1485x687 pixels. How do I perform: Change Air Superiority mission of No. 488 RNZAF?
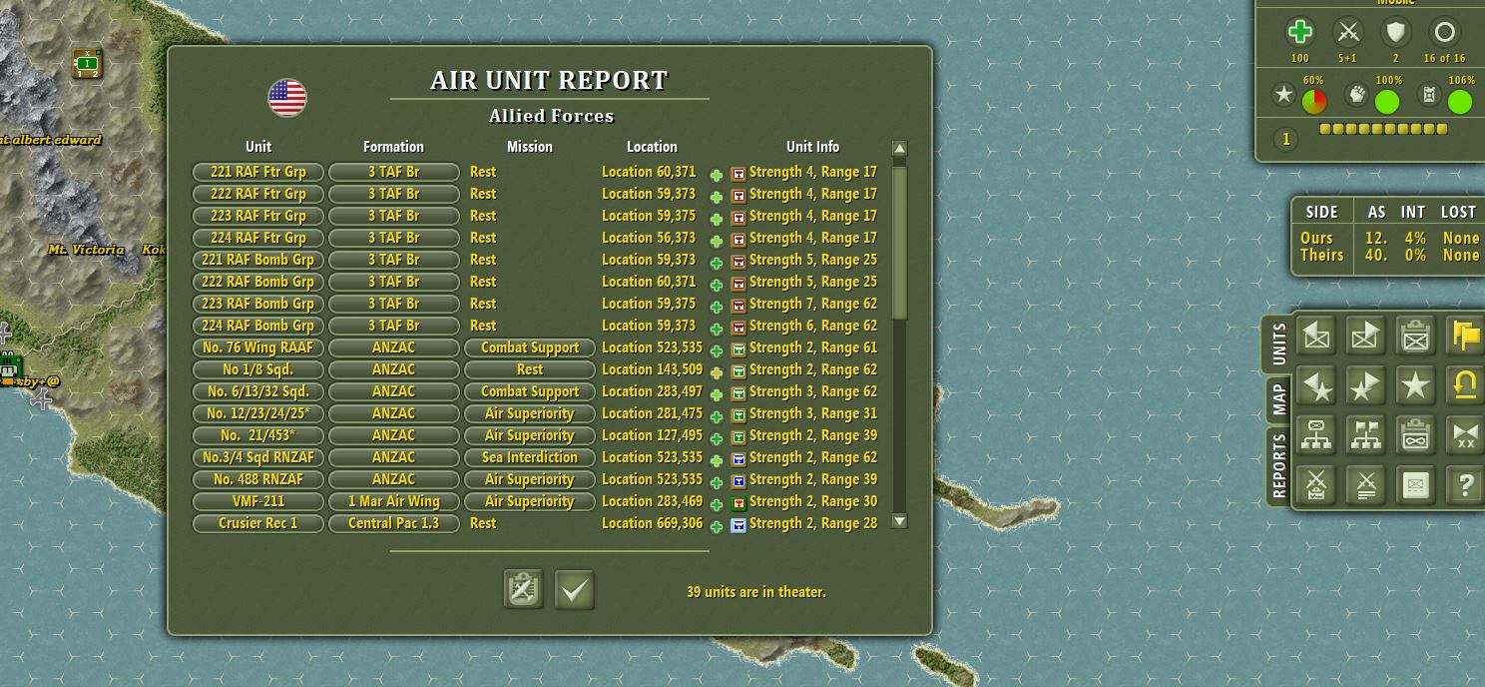tap(530, 479)
